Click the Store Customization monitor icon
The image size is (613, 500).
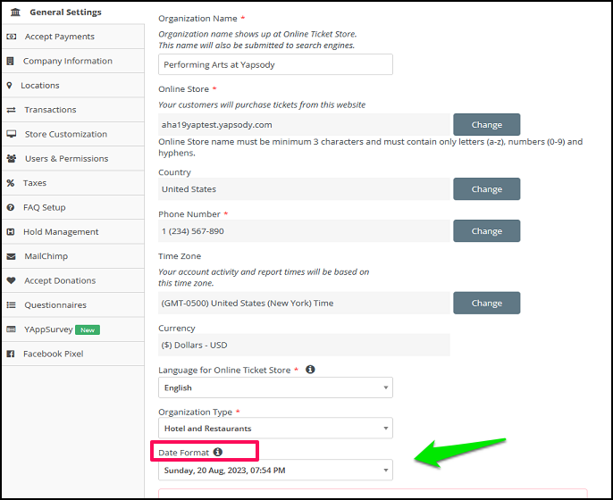coord(12,134)
